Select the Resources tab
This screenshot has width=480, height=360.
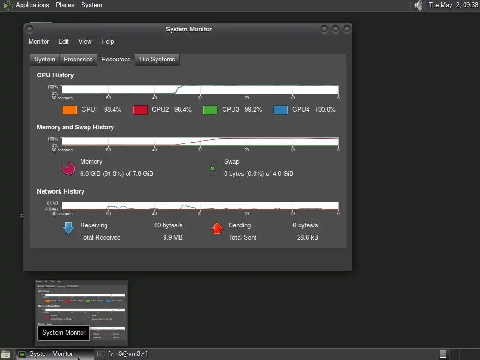click(116, 60)
